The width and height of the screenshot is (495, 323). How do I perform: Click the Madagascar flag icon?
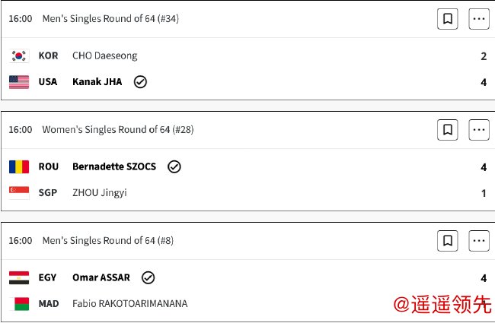[x=19, y=304]
